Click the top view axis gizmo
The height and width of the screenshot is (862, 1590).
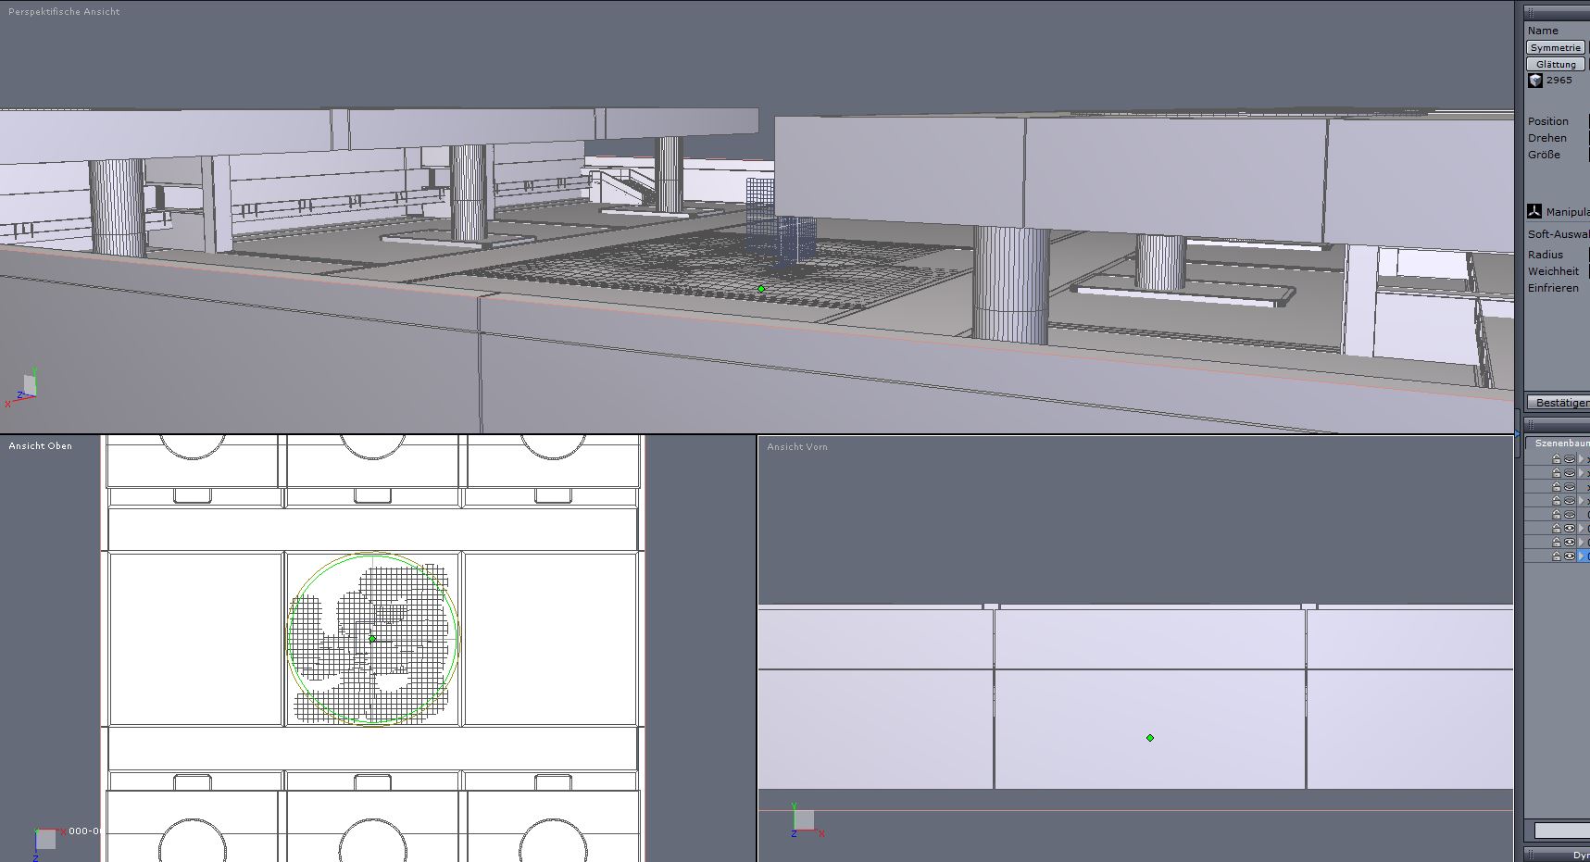44,840
